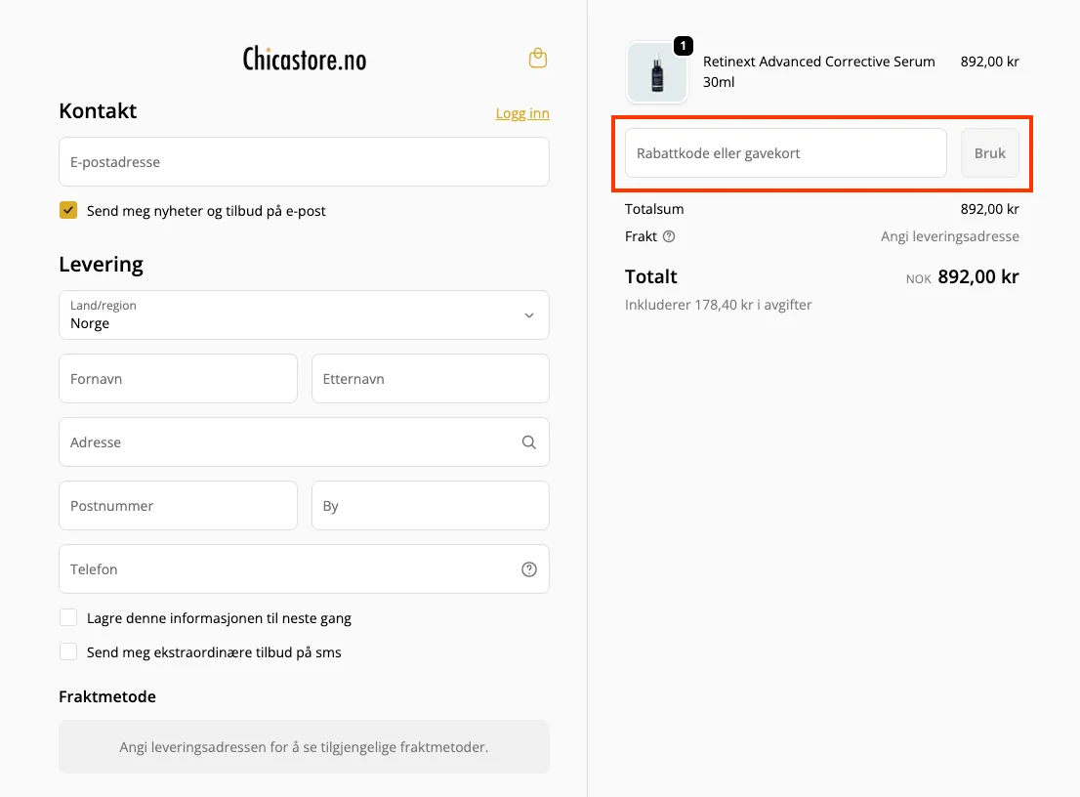The height and width of the screenshot is (797, 1080).
Task: Click the Telefon help question mark icon
Action: click(x=529, y=569)
